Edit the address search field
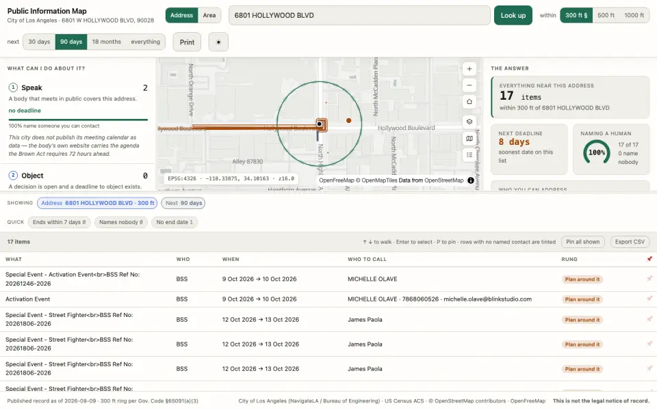Image resolution: width=657 pixels, height=410 pixels. coord(359,15)
